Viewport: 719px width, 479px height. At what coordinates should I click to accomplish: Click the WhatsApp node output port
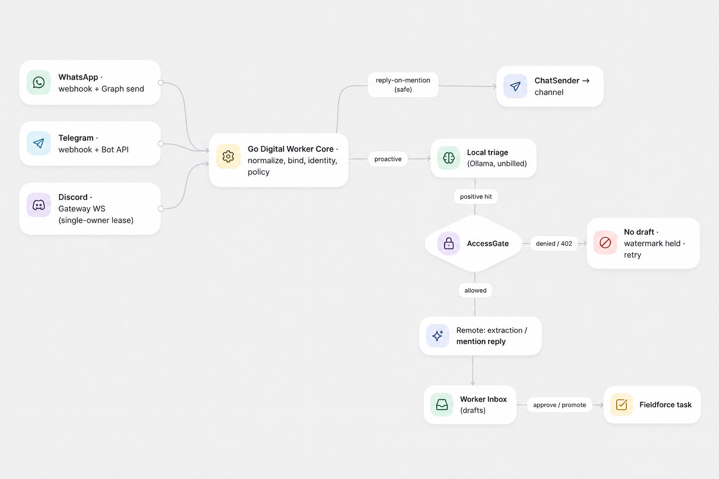[x=161, y=83]
